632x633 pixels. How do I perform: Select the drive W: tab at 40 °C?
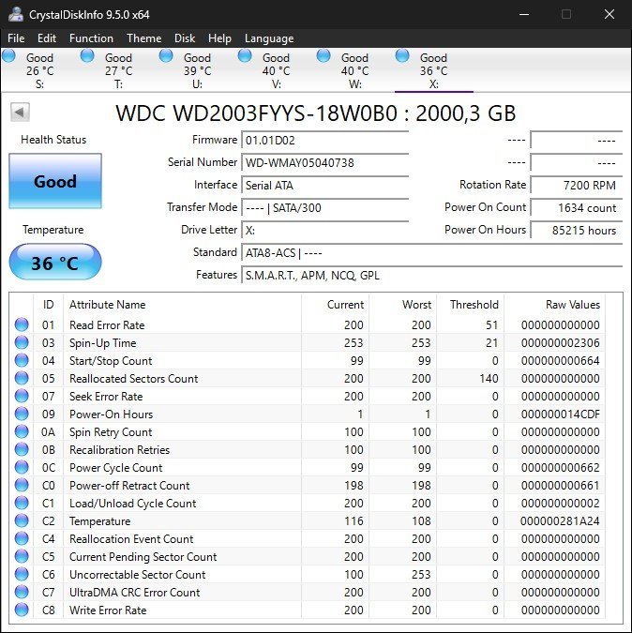(x=354, y=70)
